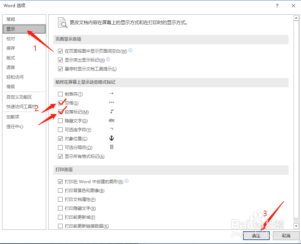301x244 pixels.
Task: Click the 确定 button to confirm
Action: pyautogui.click(x=256, y=236)
